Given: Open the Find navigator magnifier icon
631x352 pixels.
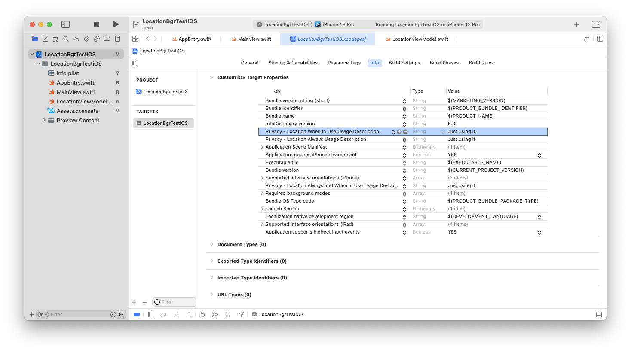Looking at the screenshot, I should 66,39.
